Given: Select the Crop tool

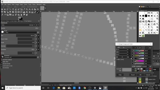Looking at the screenshot, I should coord(38,9).
